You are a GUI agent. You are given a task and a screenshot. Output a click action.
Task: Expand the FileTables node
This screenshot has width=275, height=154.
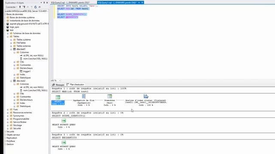click(x=11, y=43)
